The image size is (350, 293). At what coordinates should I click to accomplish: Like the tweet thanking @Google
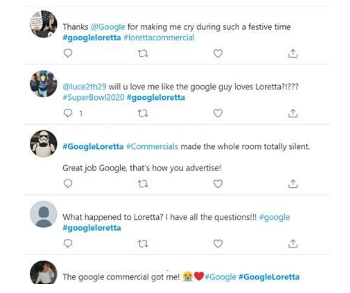tap(218, 54)
